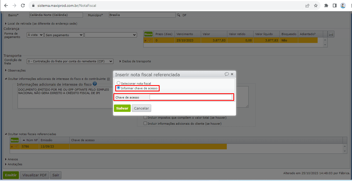352x181 pixels.
Task: Click the 11/09/23 emission date cell
Action: pos(54,146)
